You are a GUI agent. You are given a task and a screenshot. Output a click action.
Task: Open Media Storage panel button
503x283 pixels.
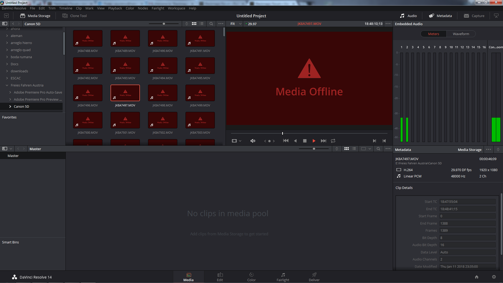click(35, 16)
